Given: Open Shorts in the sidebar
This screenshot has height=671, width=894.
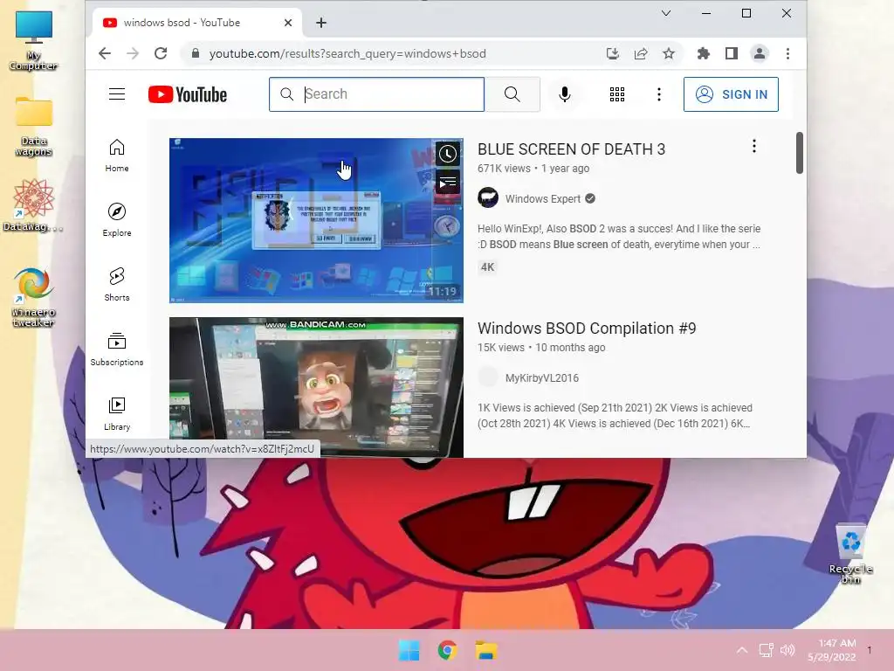Looking at the screenshot, I should click(117, 284).
